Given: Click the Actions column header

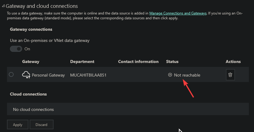Looking at the screenshot, I should (233, 61).
